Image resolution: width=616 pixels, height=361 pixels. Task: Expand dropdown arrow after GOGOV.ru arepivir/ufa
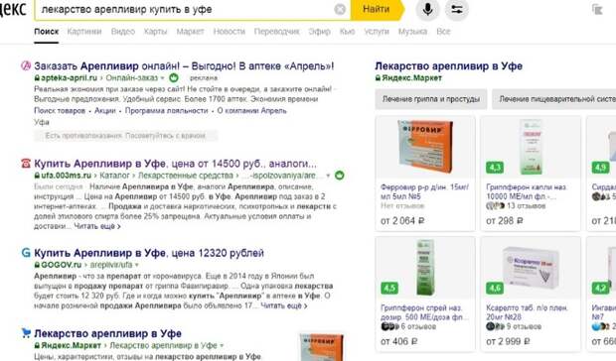tap(137, 266)
